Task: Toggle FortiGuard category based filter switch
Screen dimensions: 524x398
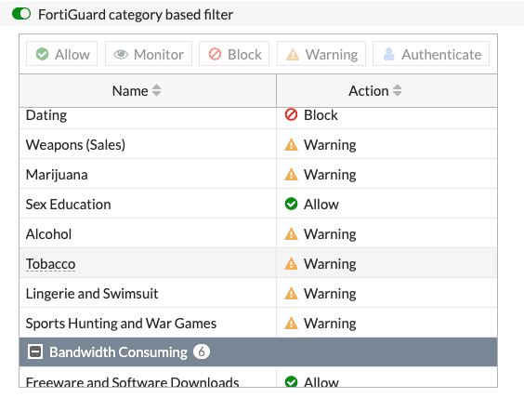Action: coord(21,14)
